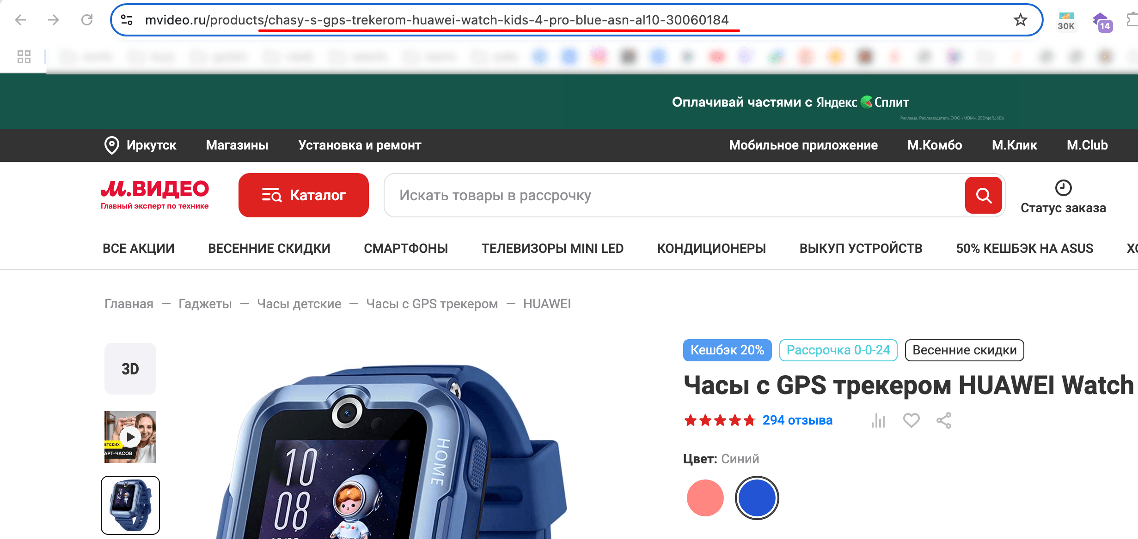Click the browser back arrow
1138x539 pixels.
click(x=21, y=20)
